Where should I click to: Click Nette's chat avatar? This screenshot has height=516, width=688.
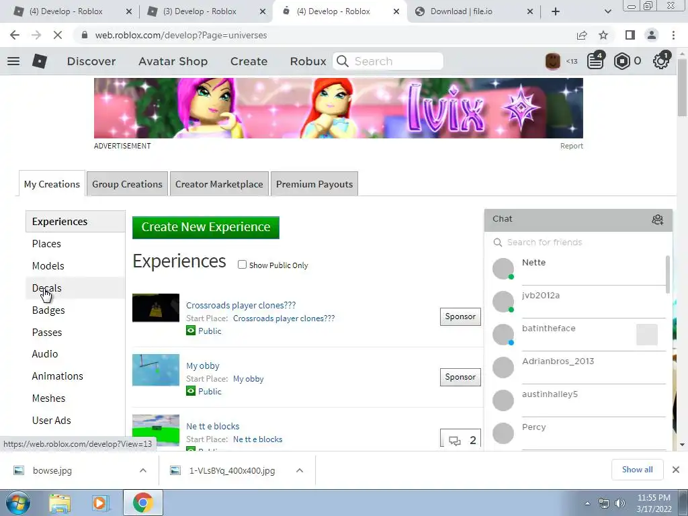(x=503, y=269)
